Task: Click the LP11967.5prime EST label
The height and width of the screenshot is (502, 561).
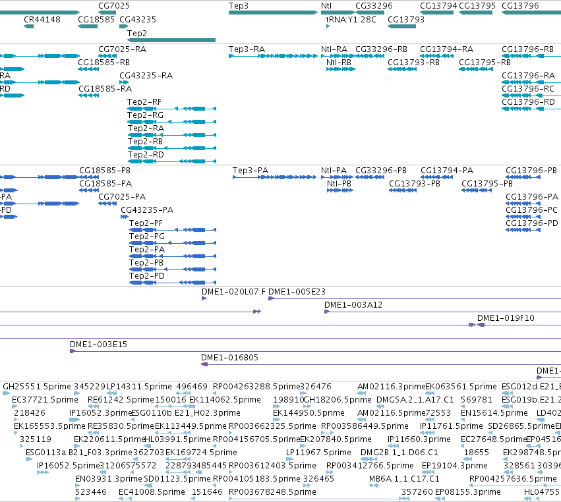Action: pyautogui.click(x=318, y=453)
